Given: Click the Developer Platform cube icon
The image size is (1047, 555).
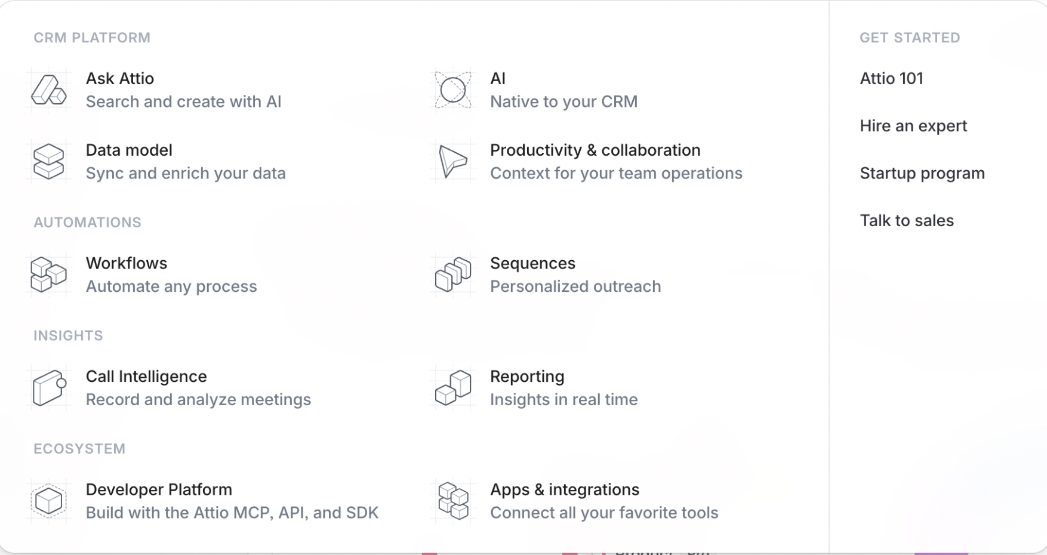Looking at the screenshot, I should [x=48, y=501].
